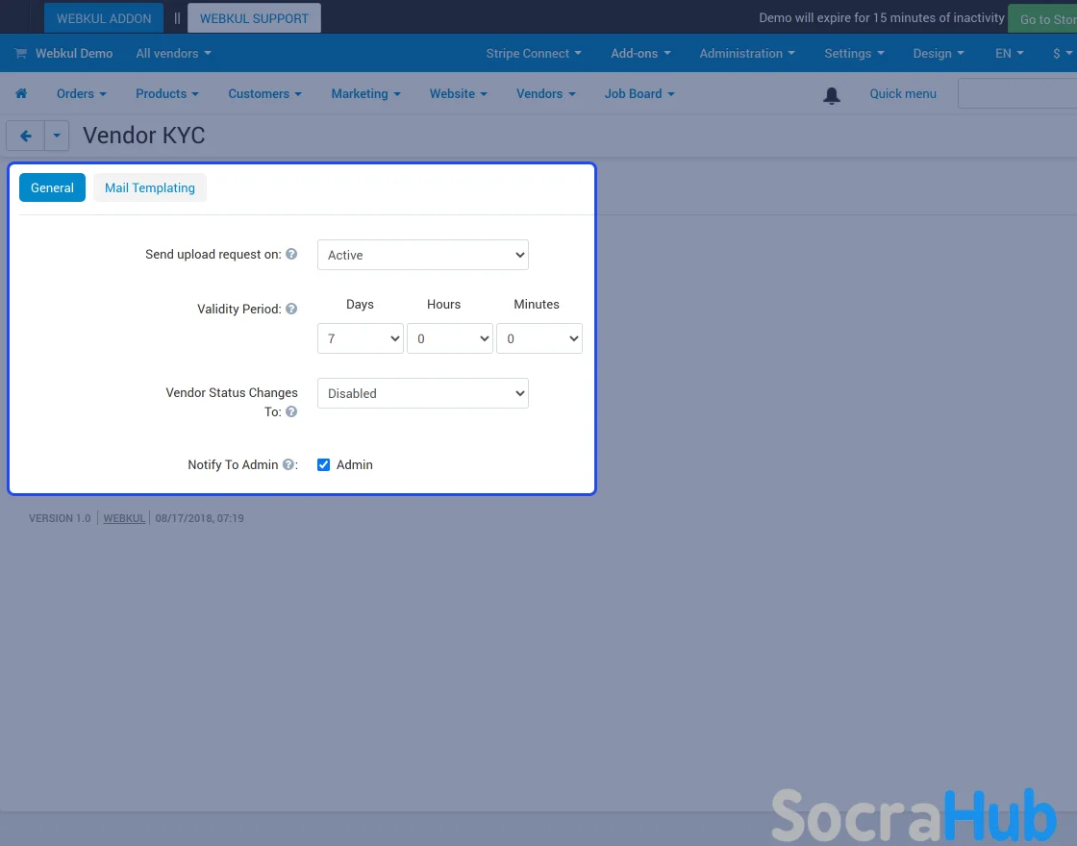Click help icon beside Send upload request
The image size is (1077, 846).
pos(291,255)
